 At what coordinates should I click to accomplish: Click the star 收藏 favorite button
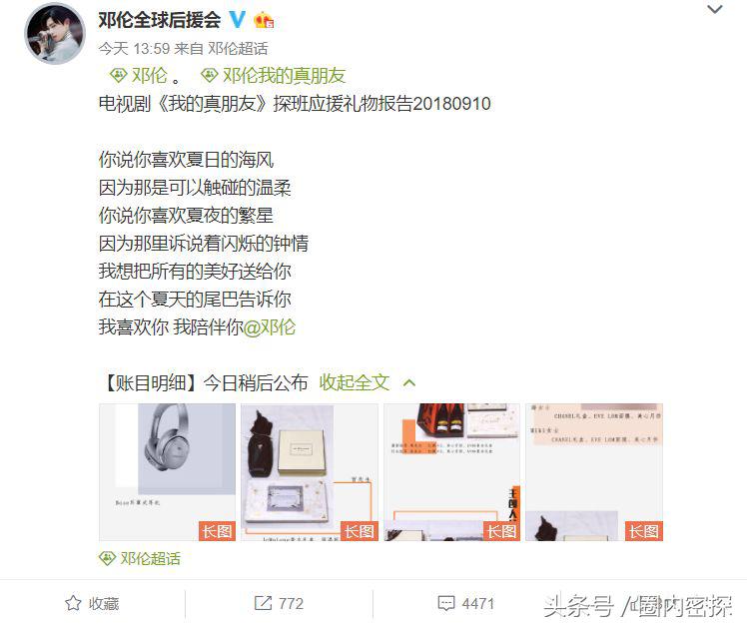point(92,604)
